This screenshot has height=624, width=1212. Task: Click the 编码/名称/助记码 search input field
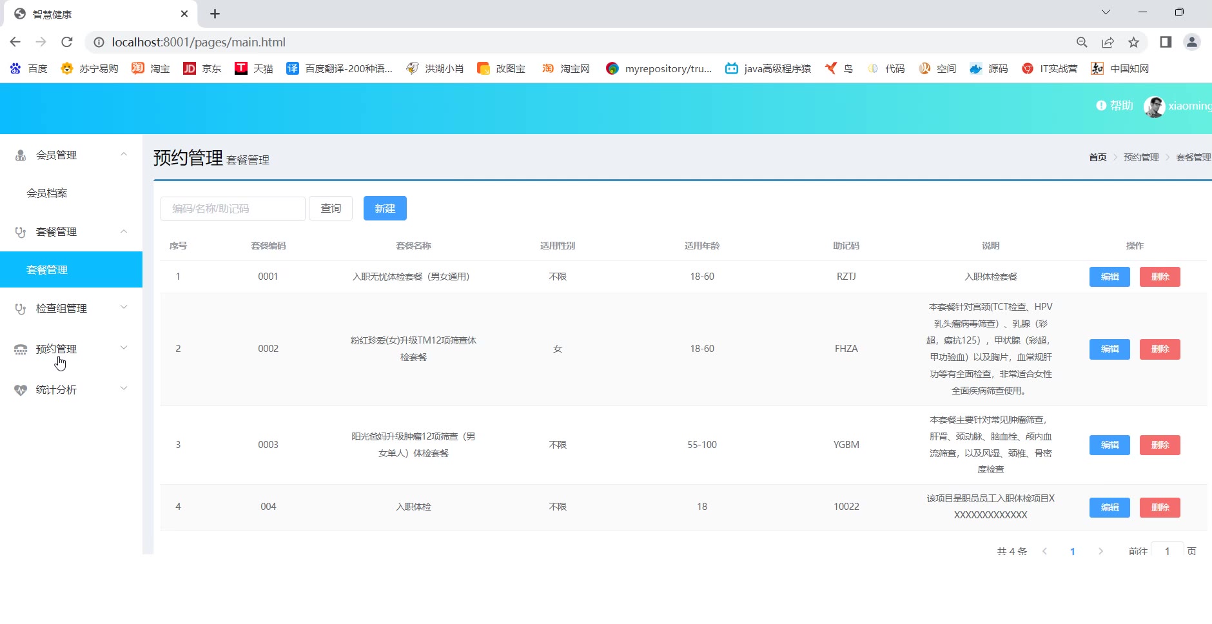pos(233,209)
